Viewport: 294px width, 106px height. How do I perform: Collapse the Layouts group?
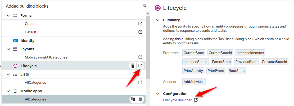point(8,49)
